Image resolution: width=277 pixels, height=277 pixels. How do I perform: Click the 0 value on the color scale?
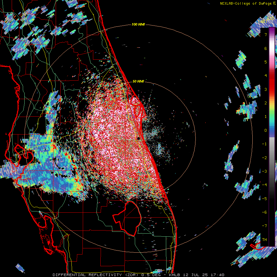pyautogui.click(x=266, y=130)
